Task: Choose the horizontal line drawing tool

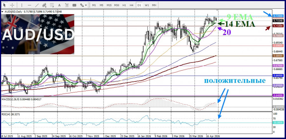Action: (x=29, y=5)
